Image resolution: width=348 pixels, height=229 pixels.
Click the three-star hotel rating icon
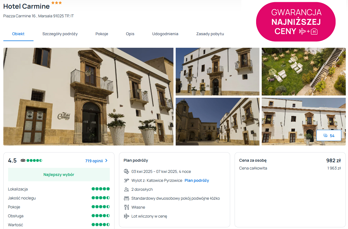point(56,3)
